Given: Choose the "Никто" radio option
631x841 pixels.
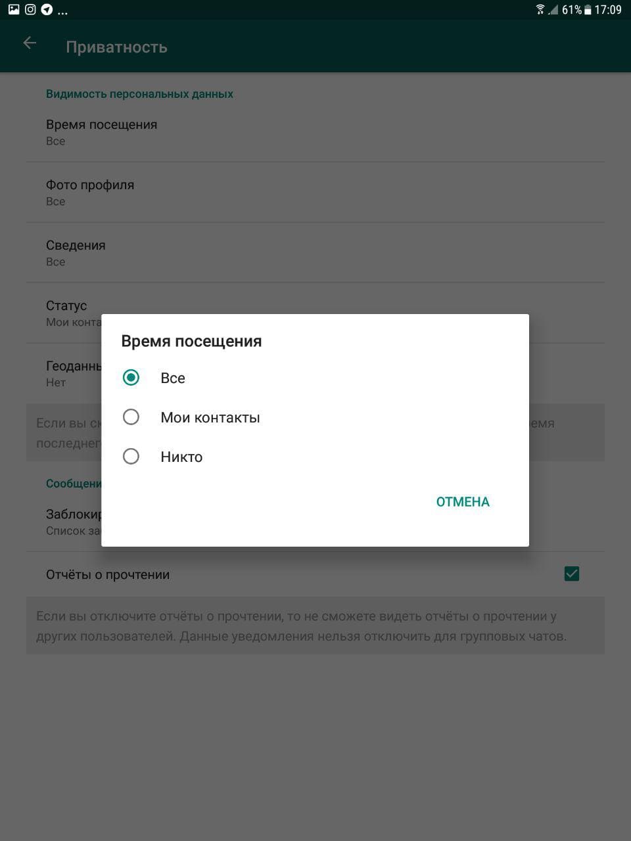Looking at the screenshot, I should click(131, 457).
